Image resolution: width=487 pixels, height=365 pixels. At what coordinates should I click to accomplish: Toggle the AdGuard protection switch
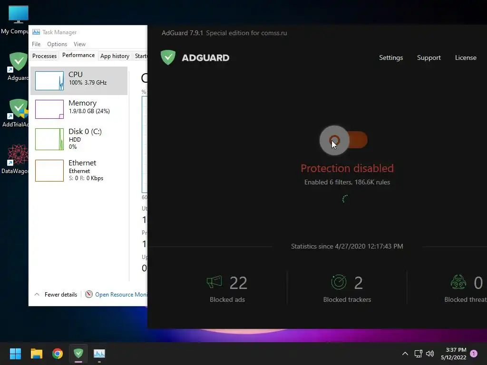344,140
